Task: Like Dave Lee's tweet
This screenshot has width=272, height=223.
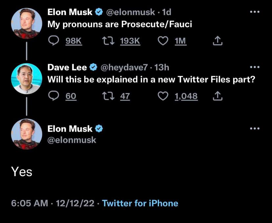Action: [x=163, y=96]
